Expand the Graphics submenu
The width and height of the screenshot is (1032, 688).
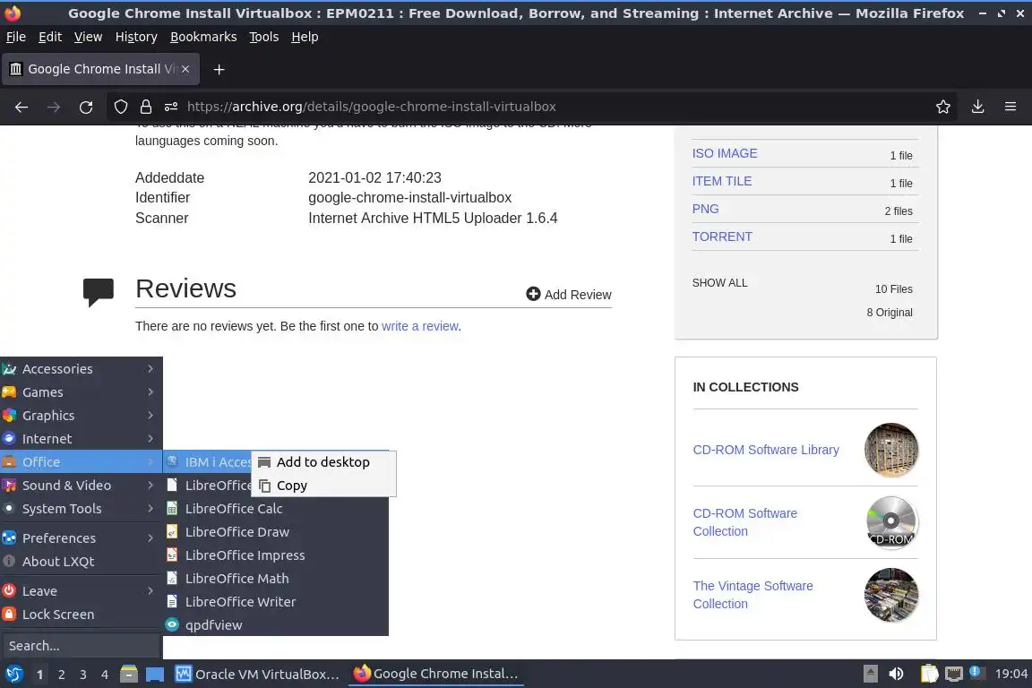81,416
